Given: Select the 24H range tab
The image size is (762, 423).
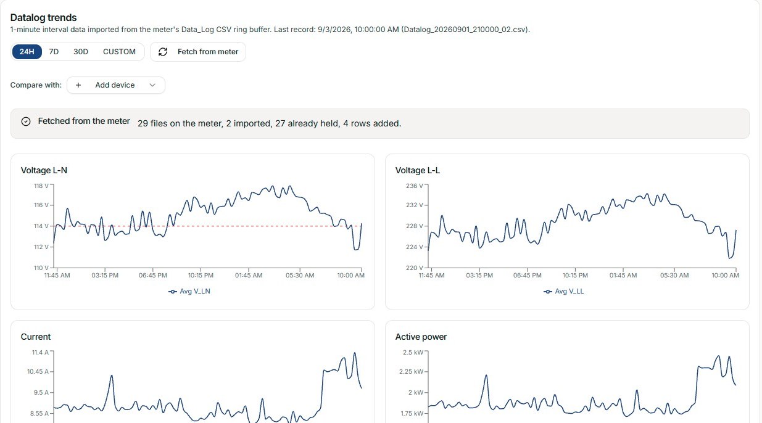Looking at the screenshot, I should 27,52.
